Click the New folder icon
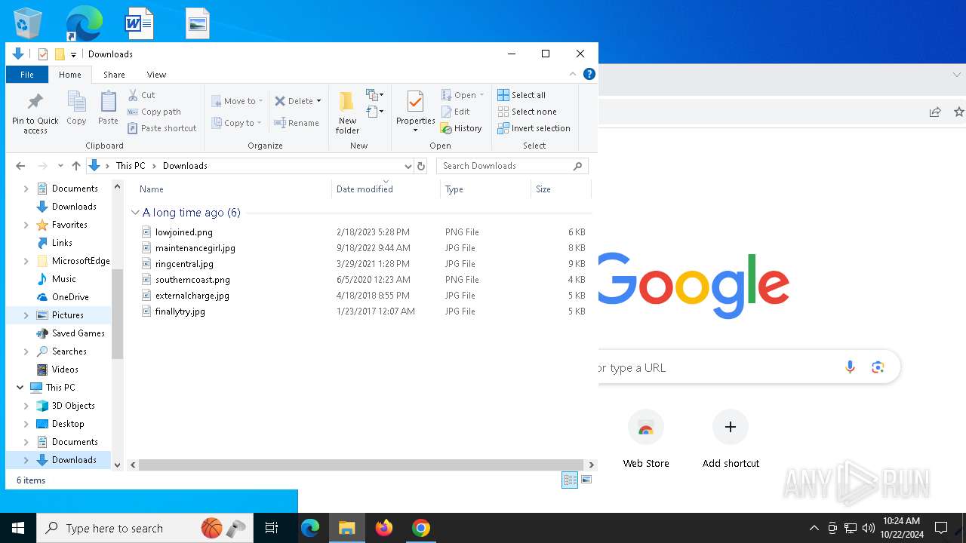The width and height of the screenshot is (966, 543). pyautogui.click(x=346, y=101)
